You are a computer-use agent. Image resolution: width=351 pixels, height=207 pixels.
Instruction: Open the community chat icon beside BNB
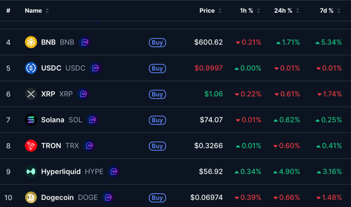85,42
